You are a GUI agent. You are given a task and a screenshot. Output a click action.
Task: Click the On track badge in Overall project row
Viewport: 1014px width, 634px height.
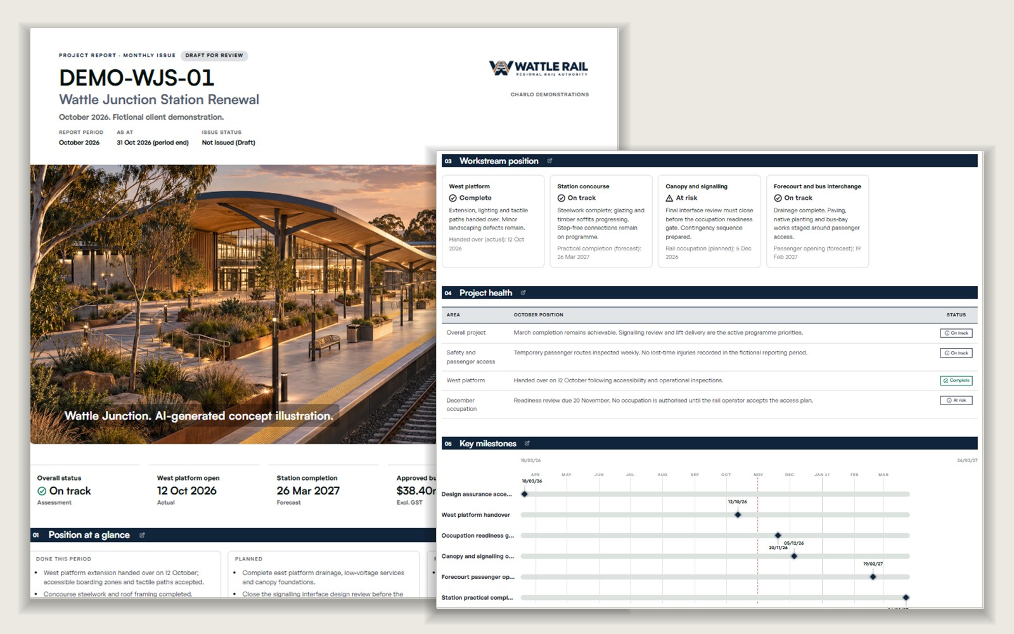pyautogui.click(x=956, y=333)
